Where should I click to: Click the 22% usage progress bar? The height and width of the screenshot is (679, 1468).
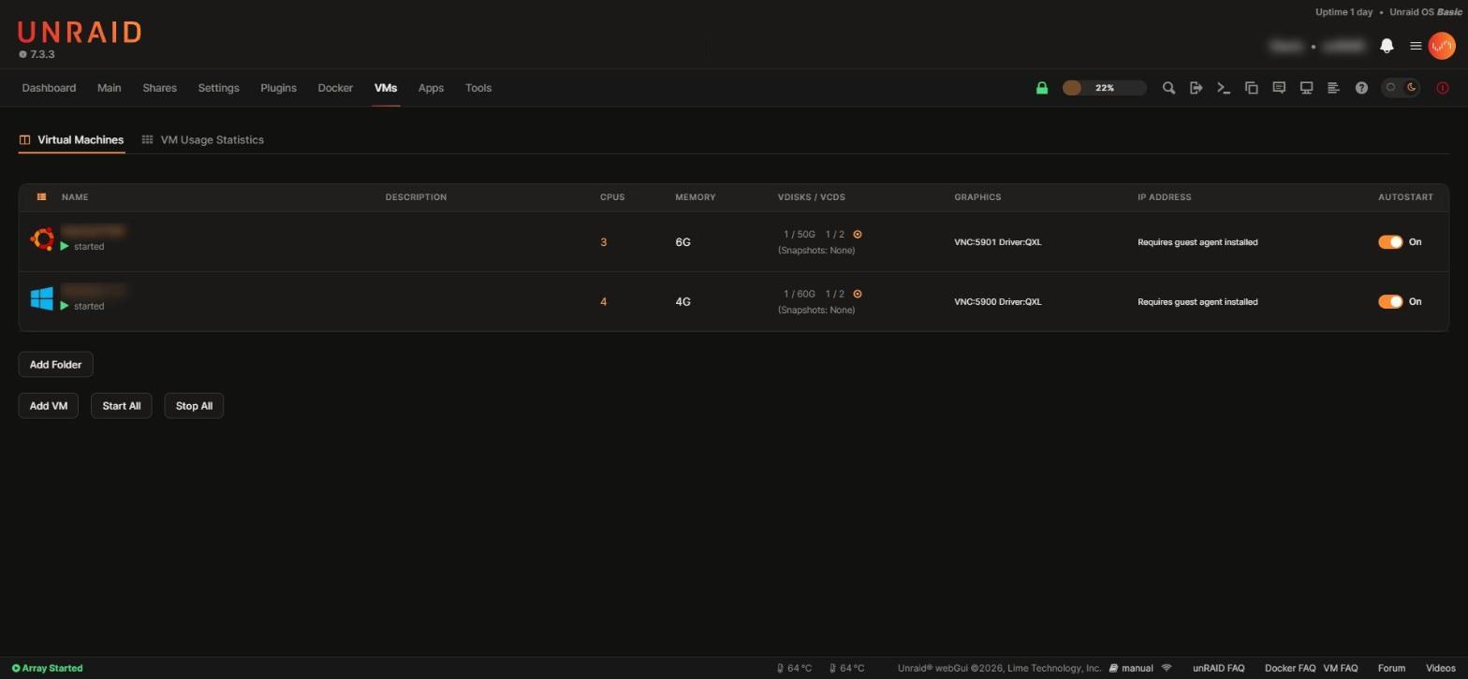tap(1104, 88)
